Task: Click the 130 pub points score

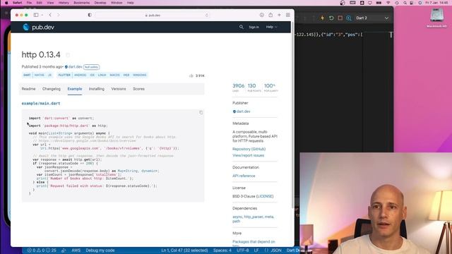Action: coord(254,87)
